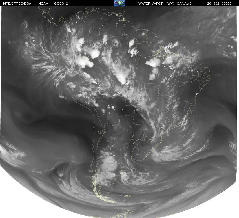
Task: Click the CANAL-3 channel label
Action: [184, 3]
